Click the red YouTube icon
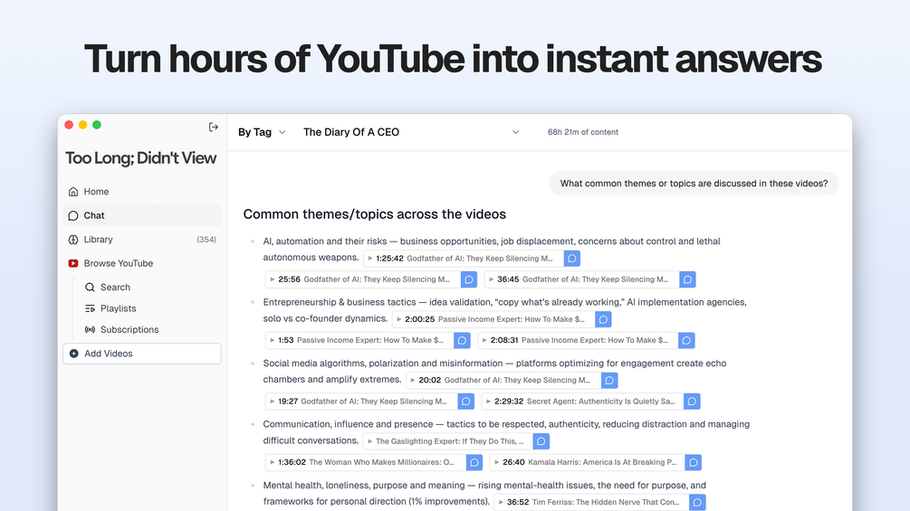The width and height of the screenshot is (910, 511). click(x=73, y=263)
